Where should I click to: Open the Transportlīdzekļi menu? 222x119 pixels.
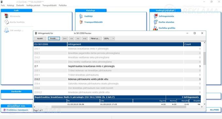(x=49, y=5)
